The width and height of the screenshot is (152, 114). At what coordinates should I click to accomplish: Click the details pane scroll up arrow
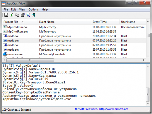coord(148,66)
